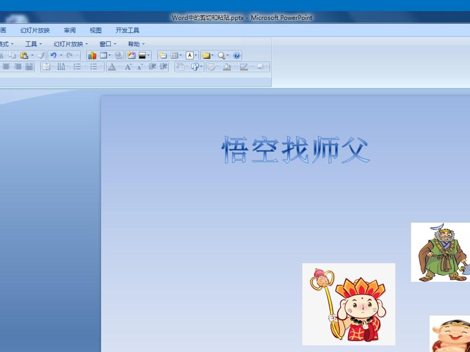
Task: Click the magnifying glass zoom icon
Action: (x=222, y=55)
